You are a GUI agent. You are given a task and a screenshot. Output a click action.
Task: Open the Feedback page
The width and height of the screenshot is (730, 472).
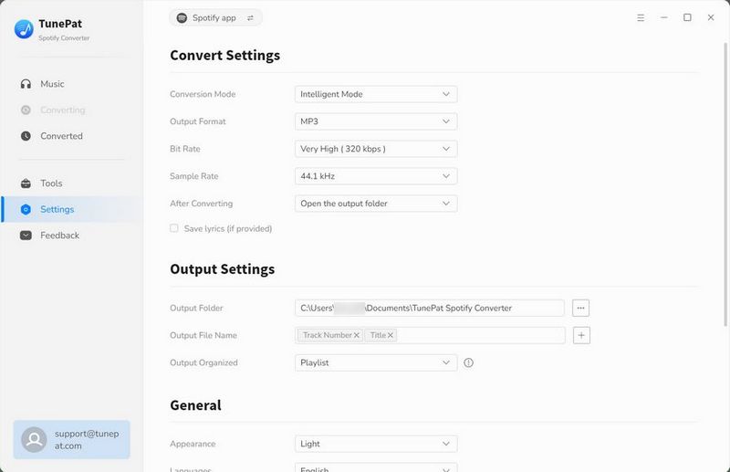pyautogui.click(x=59, y=236)
